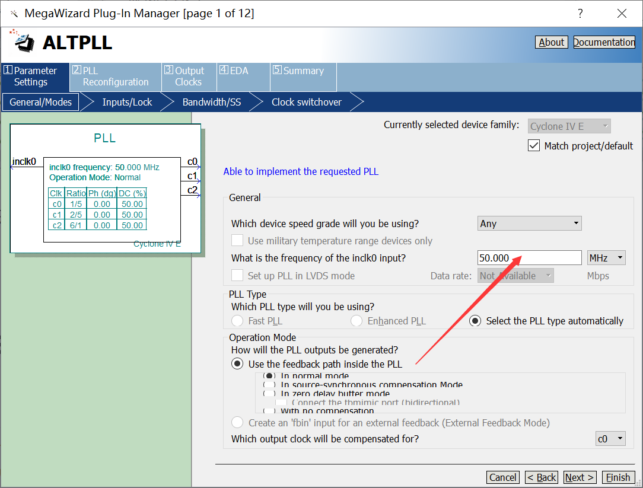Screen dimensions: 643x488
Task: Select source-synchronous compensation mode option
Action: (x=269, y=385)
